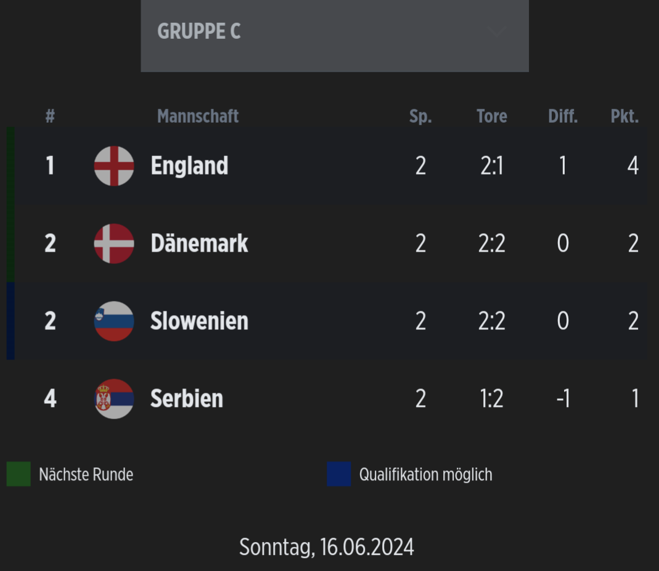
Task: Click England's goals value 2:1
Action: tap(492, 166)
